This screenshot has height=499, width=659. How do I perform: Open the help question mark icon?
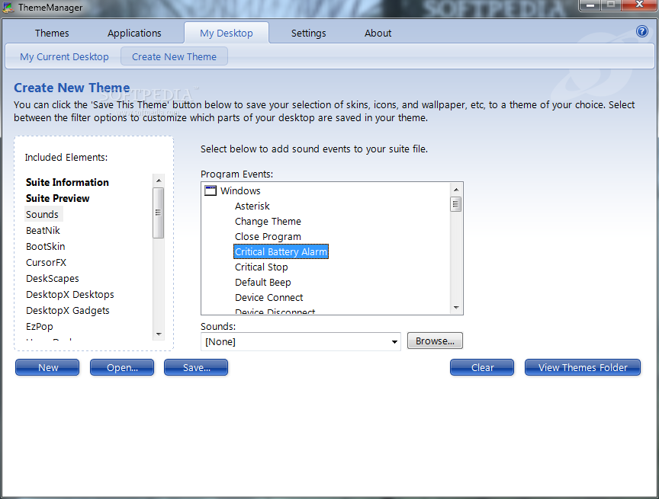click(641, 31)
